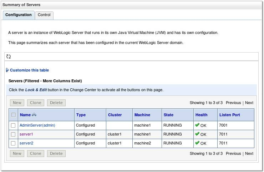Click the top Next pagination link

click(249, 103)
